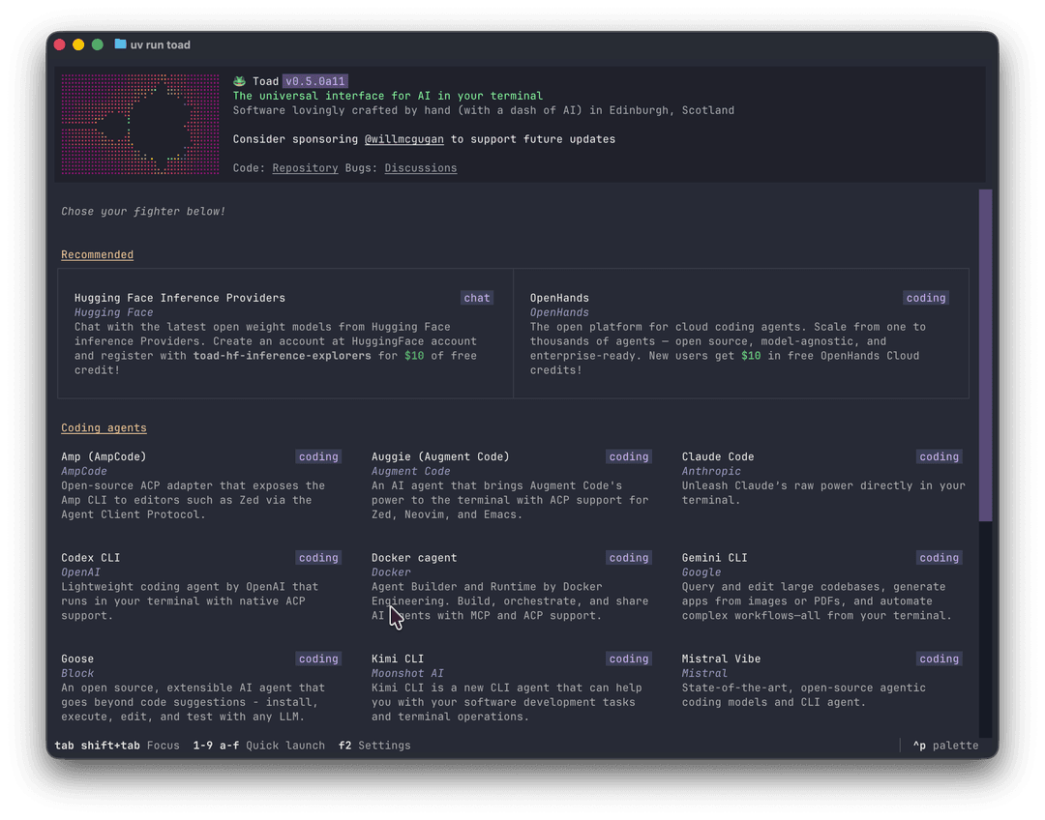Click the 'Block' author label under Goose
This screenshot has width=1045, height=820.
coord(77,673)
